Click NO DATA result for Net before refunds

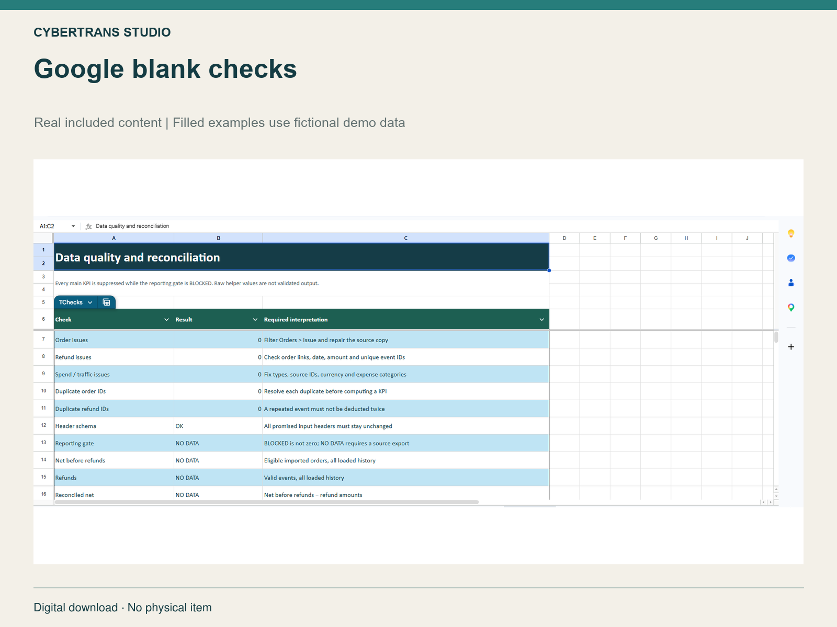coord(219,460)
